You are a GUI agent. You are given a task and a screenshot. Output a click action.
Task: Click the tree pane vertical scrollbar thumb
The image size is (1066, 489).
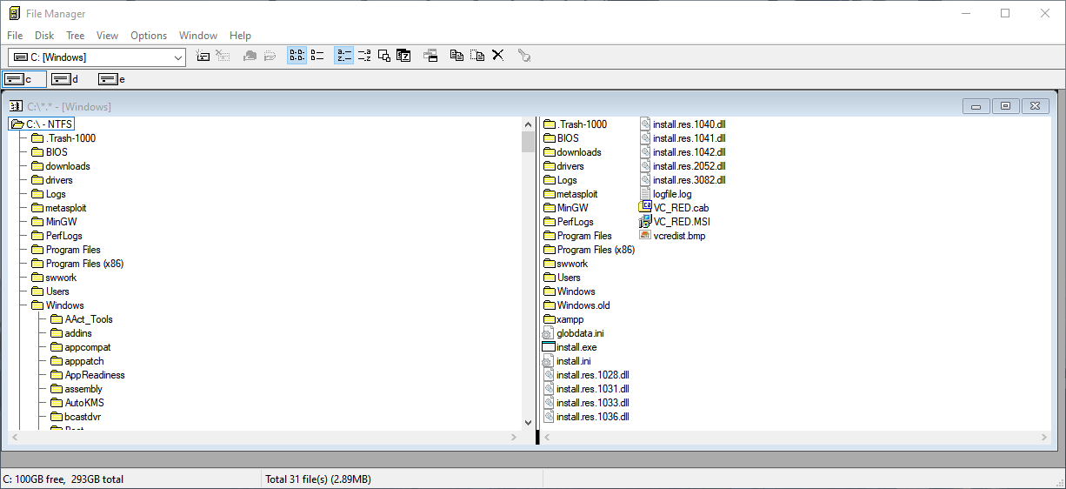(x=528, y=142)
